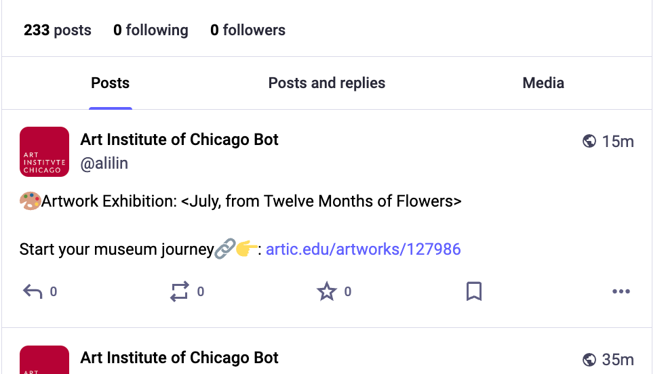Click second post's Art Institute of Chicago Bot name
This screenshot has width=666, height=374.
coord(179,358)
